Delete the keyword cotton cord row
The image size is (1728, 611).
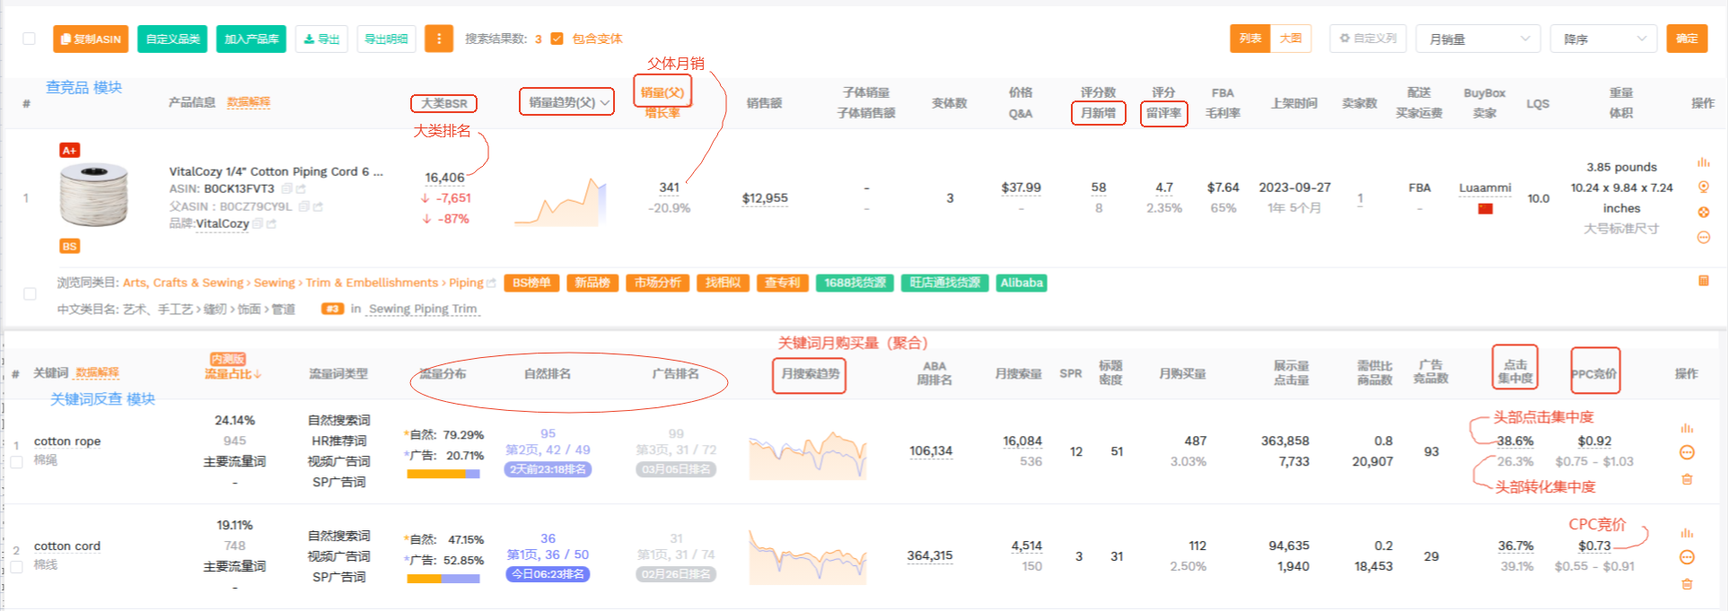(1687, 584)
